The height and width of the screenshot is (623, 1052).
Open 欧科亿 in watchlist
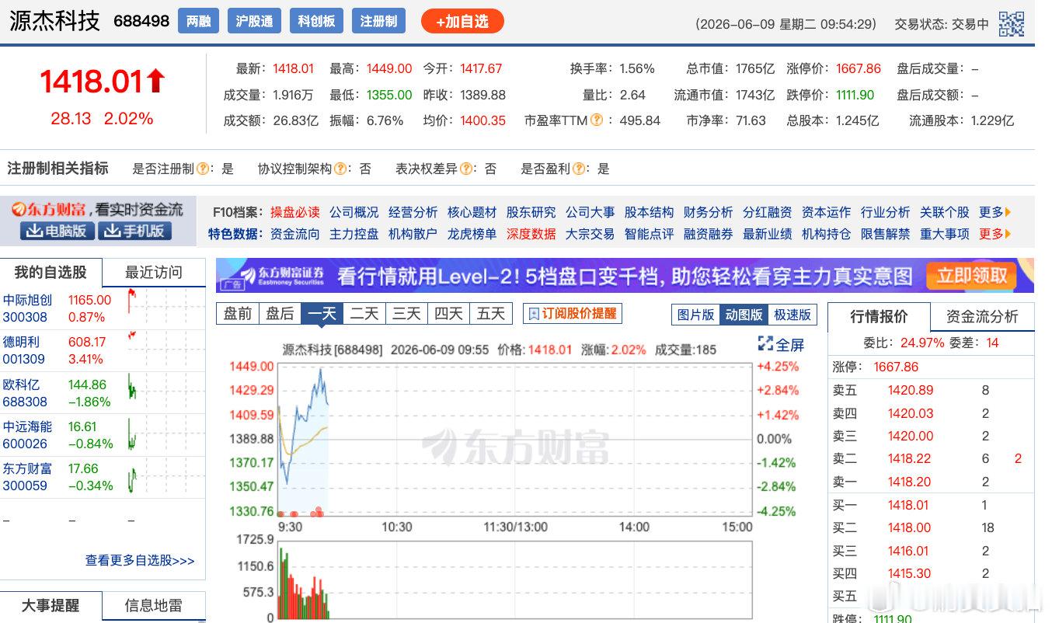(21, 385)
